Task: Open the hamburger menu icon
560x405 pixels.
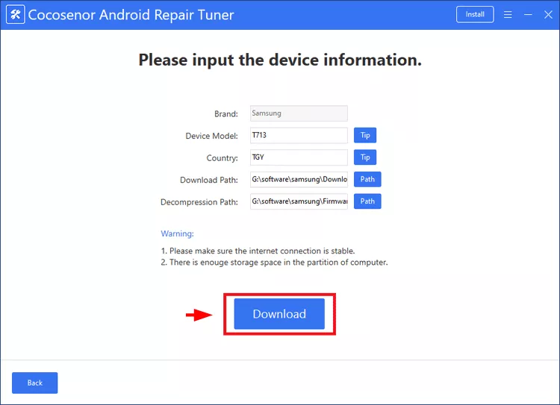Action: (508, 15)
